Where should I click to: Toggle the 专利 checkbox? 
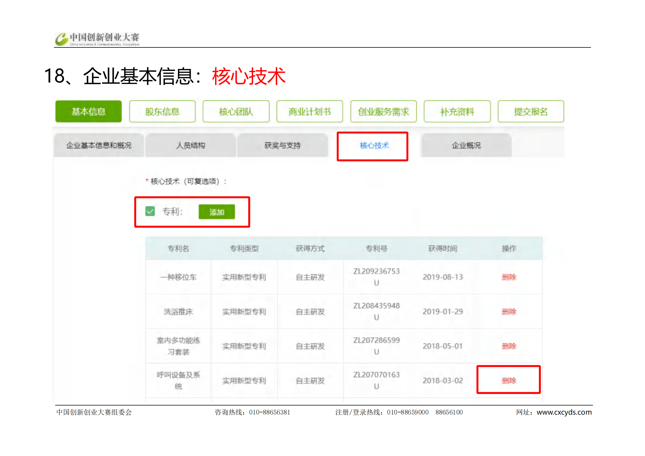click(150, 211)
